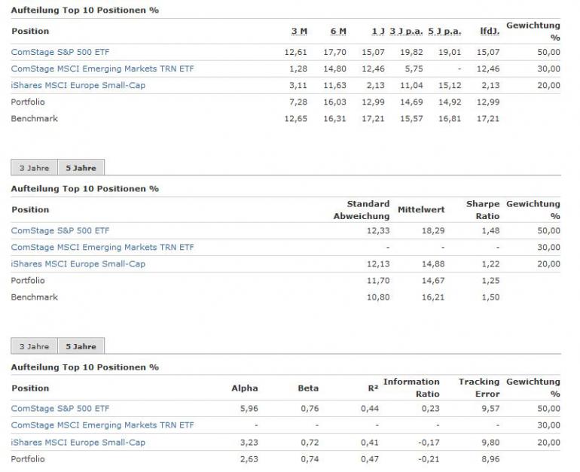The height and width of the screenshot is (472, 580).
Task: Click the Alpha column header
Action: pyautogui.click(x=244, y=388)
